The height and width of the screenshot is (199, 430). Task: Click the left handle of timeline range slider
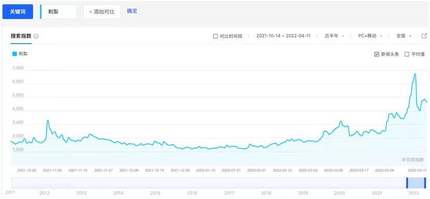click(407, 183)
